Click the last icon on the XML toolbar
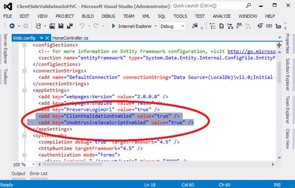 click(278, 26)
